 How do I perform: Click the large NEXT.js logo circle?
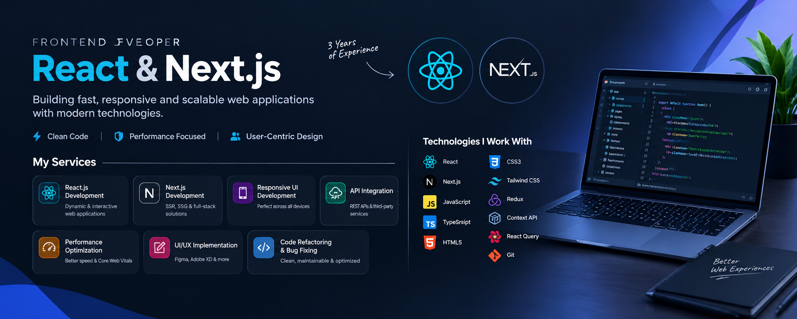(x=512, y=70)
